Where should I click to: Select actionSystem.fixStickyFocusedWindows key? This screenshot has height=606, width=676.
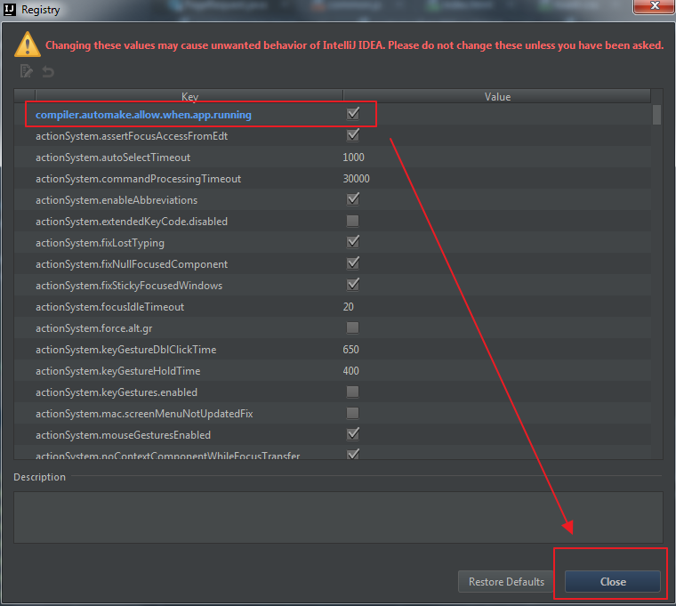coord(129,286)
